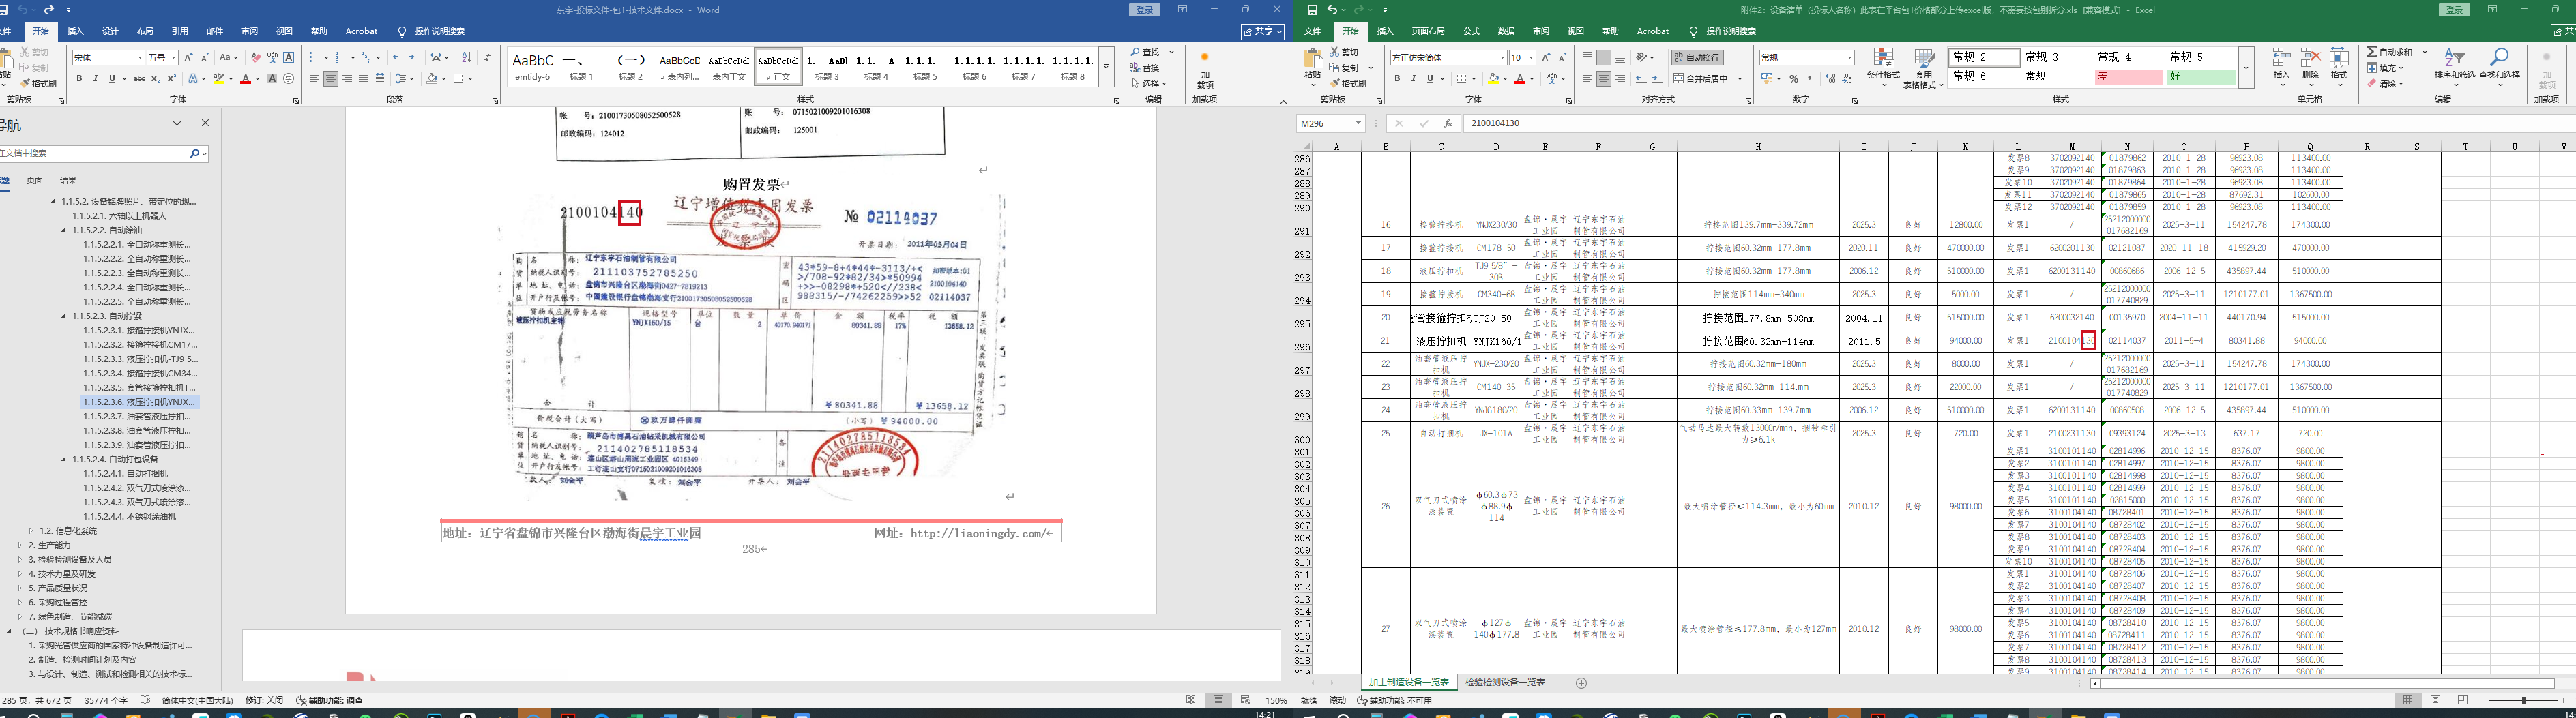Click the Redo arrow in Word's title bar
Screen dimensions: 2576x718
[49, 10]
